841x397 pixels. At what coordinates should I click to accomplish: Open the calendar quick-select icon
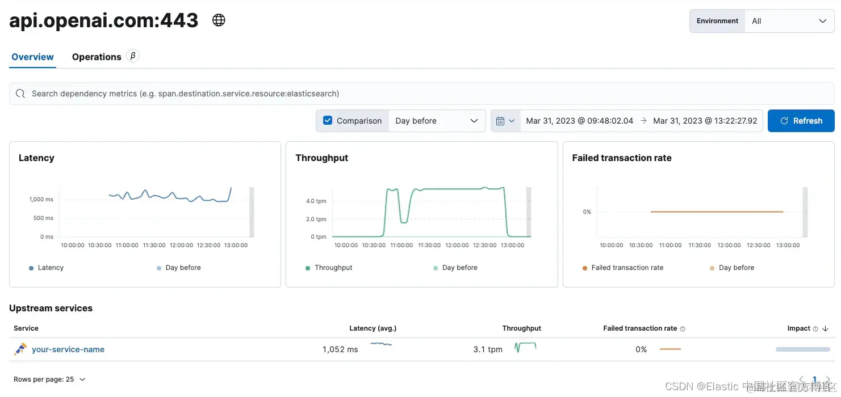coord(505,121)
